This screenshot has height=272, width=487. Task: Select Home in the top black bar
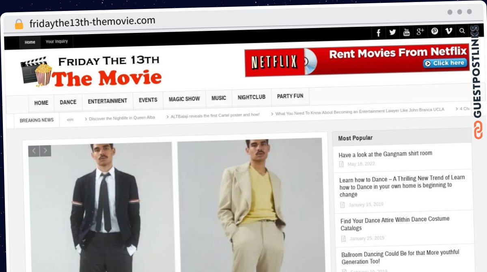tap(30, 42)
